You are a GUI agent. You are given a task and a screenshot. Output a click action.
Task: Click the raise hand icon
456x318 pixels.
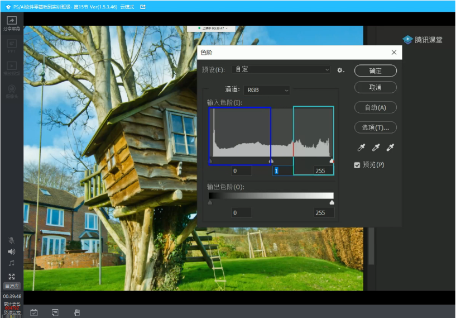(77, 312)
